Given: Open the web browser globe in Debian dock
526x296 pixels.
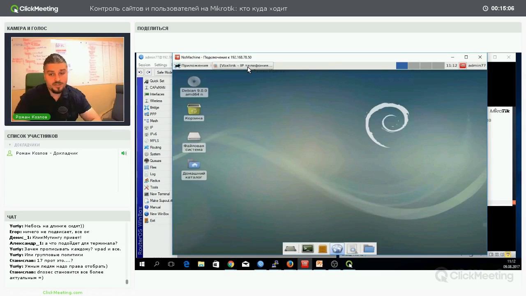Looking at the screenshot, I should [337, 249].
